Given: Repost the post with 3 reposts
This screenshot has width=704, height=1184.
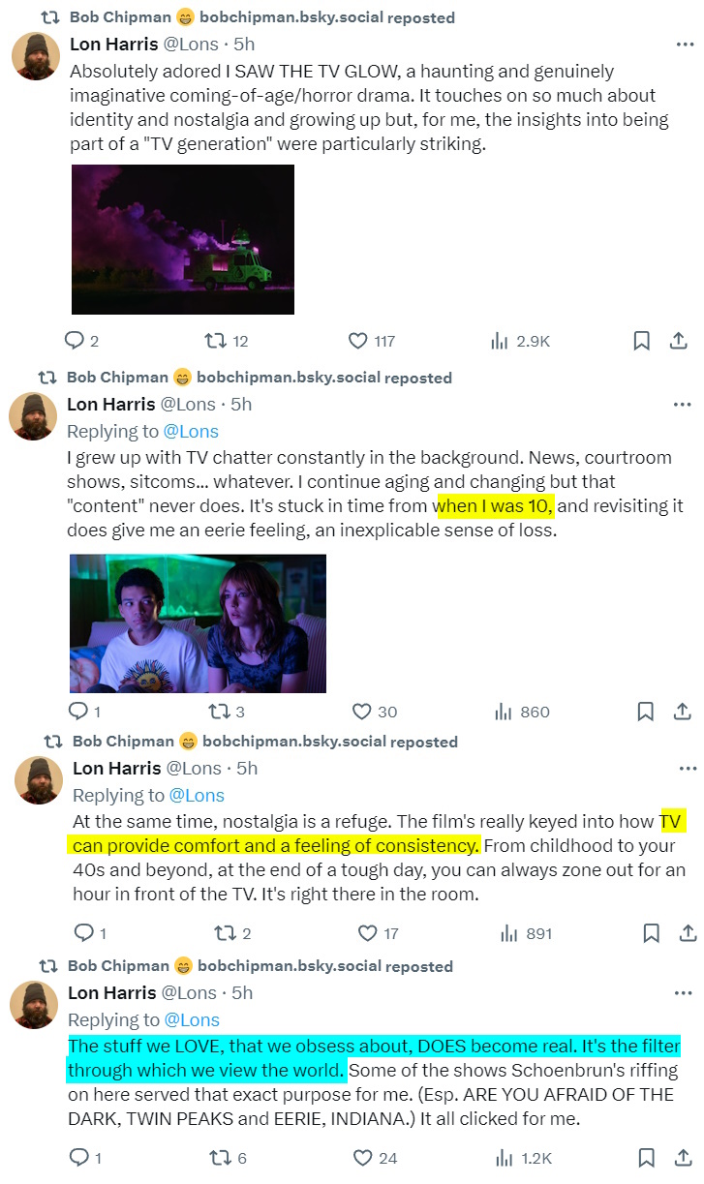Looking at the screenshot, I should point(220,712).
